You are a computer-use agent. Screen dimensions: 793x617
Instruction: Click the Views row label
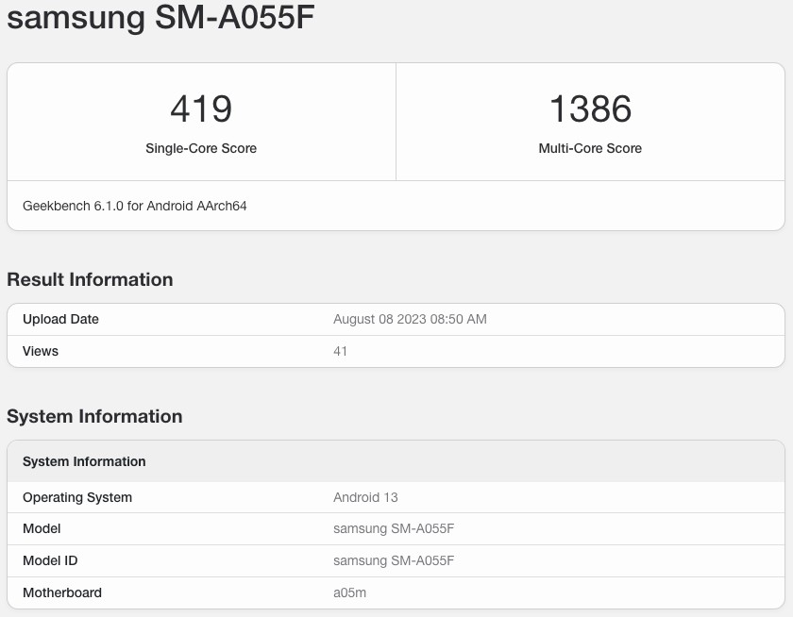[x=41, y=351]
